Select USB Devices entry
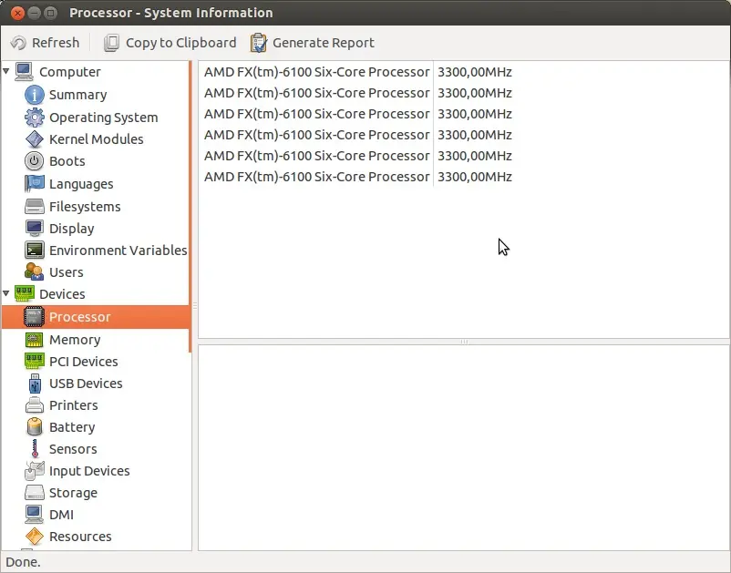This screenshot has height=573, width=731. 86,384
